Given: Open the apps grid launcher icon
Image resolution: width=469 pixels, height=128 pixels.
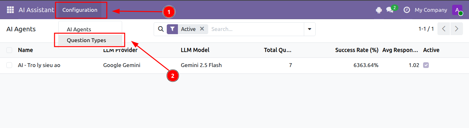Looking at the screenshot, I should tap(11, 10).
